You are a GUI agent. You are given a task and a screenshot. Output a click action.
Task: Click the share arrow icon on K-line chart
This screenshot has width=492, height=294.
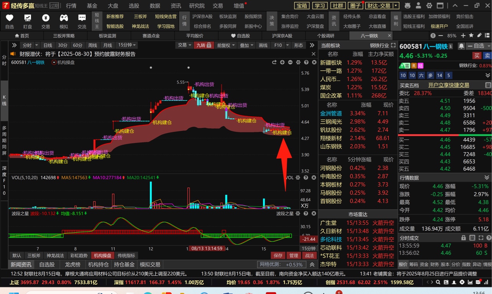click(274, 62)
